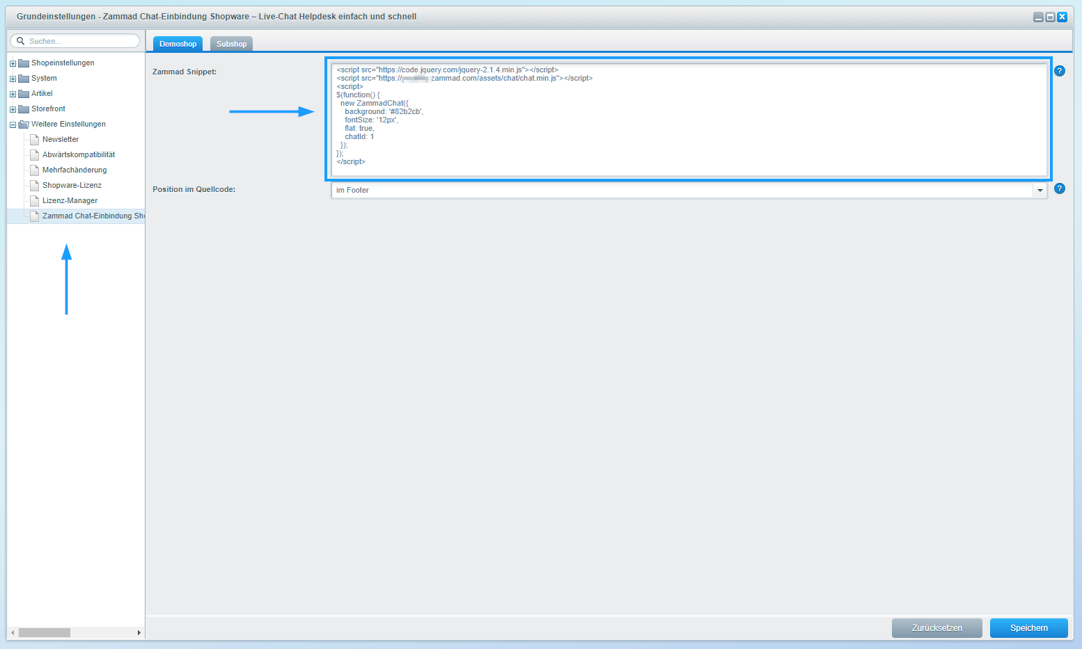Click the Weitere Einstellungen open folder icon
Screen dimensions: 1082x649
(24, 124)
